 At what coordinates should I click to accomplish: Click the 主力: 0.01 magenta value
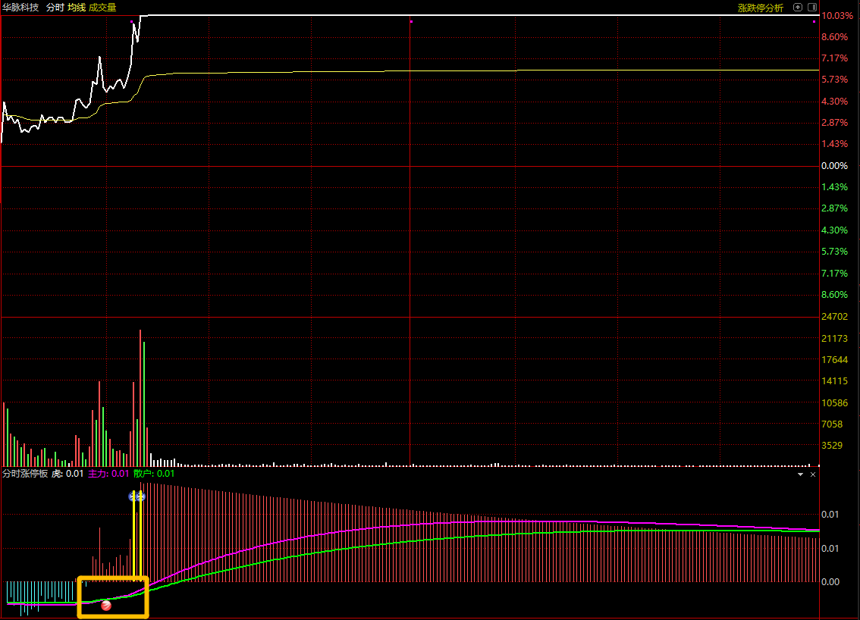108,474
